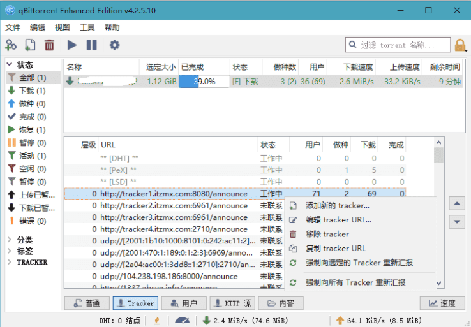The image size is (471, 327).
Task: Switch to the 普通 tab
Action: 87,303
